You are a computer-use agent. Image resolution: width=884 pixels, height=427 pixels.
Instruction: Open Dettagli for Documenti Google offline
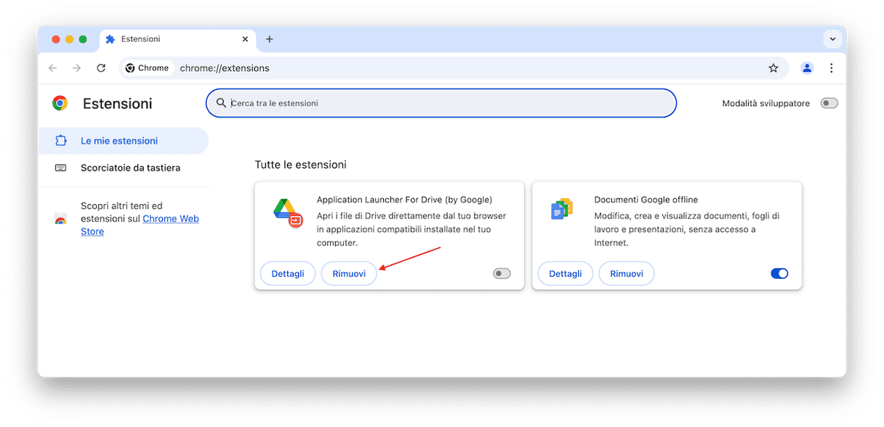coord(566,274)
